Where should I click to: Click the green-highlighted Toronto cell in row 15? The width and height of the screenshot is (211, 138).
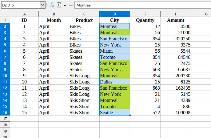[x=115, y=107]
